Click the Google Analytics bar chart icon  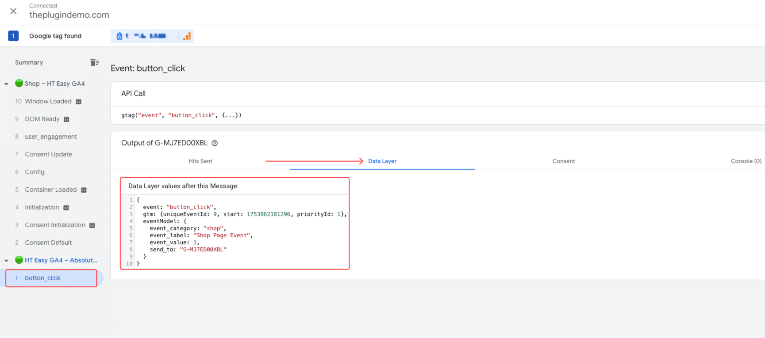(187, 36)
